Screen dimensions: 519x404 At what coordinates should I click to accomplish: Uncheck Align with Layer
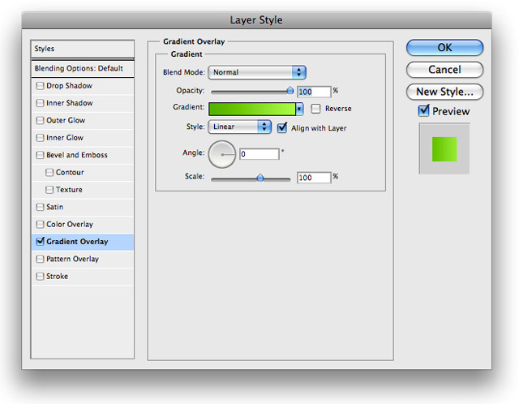(x=282, y=128)
